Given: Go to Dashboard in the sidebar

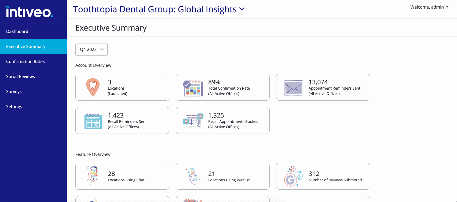Looking at the screenshot, I should [x=17, y=31].
